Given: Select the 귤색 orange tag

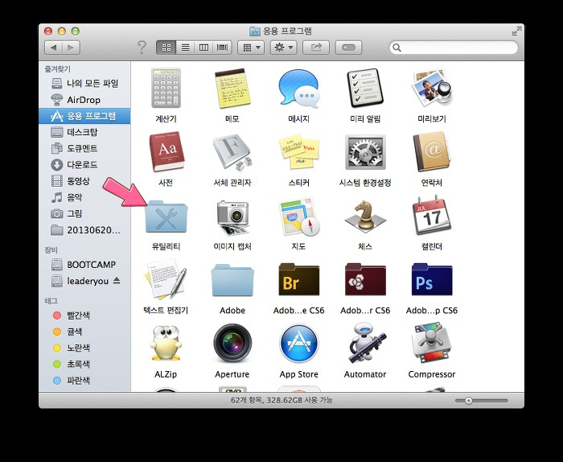Looking at the screenshot, I should [x=84, y=332].
